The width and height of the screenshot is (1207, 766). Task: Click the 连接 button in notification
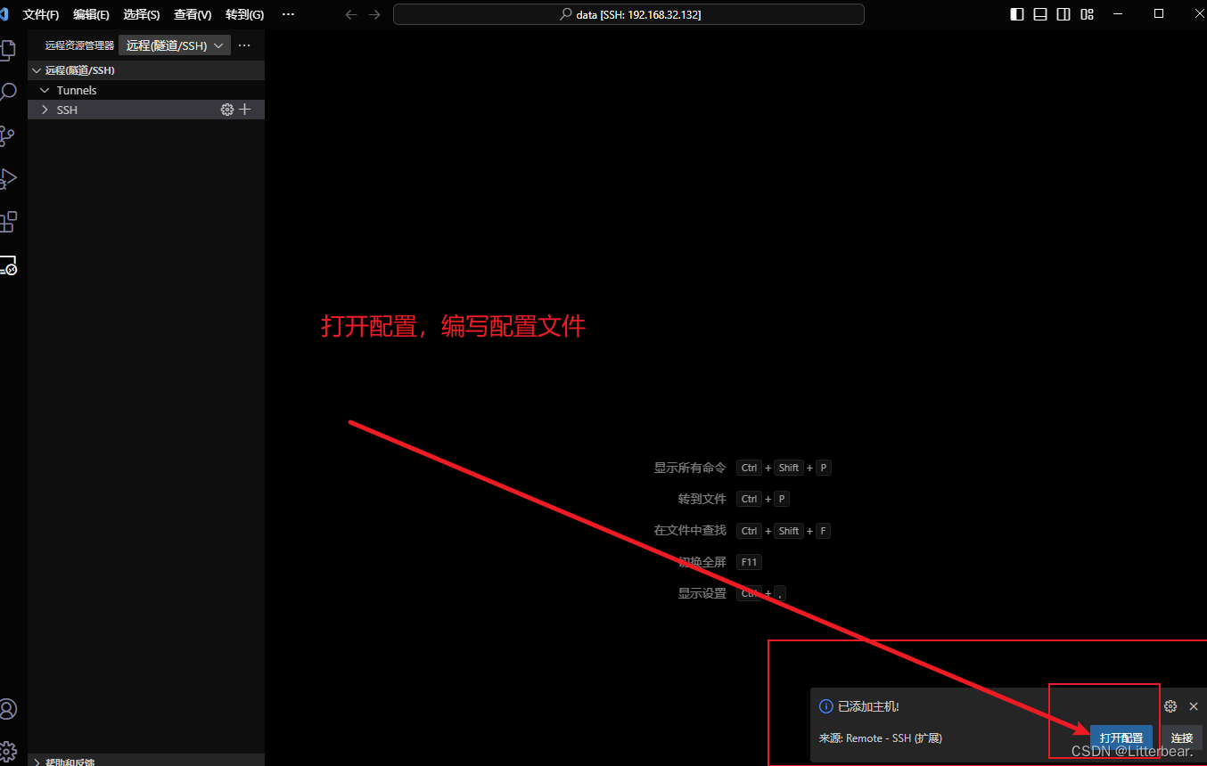[1181, 737]
